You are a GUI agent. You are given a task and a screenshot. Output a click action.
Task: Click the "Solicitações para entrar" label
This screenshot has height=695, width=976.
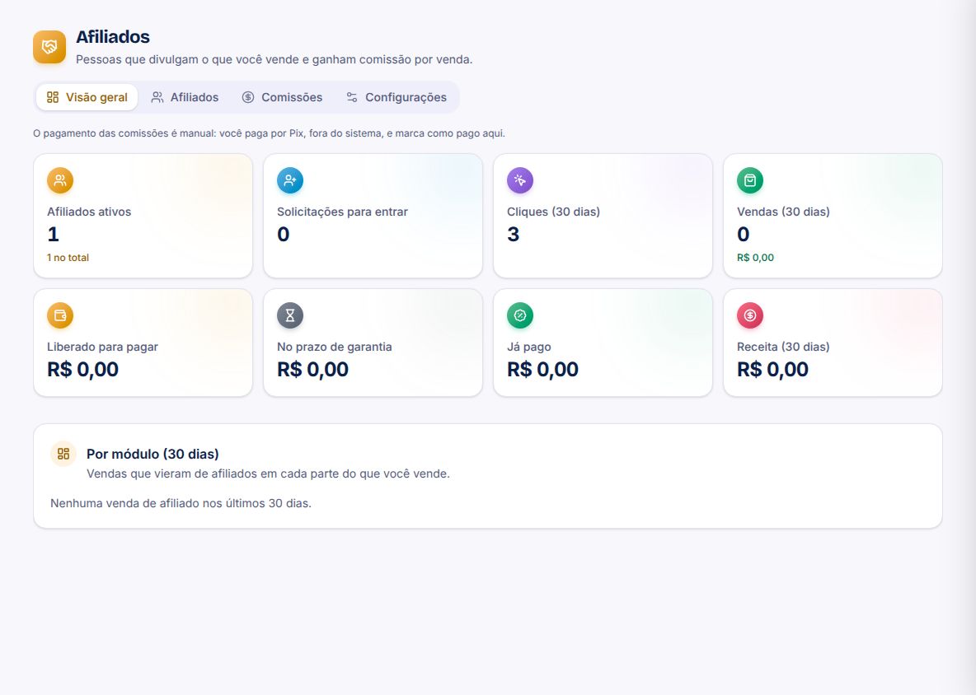click(x=342, y=212)
